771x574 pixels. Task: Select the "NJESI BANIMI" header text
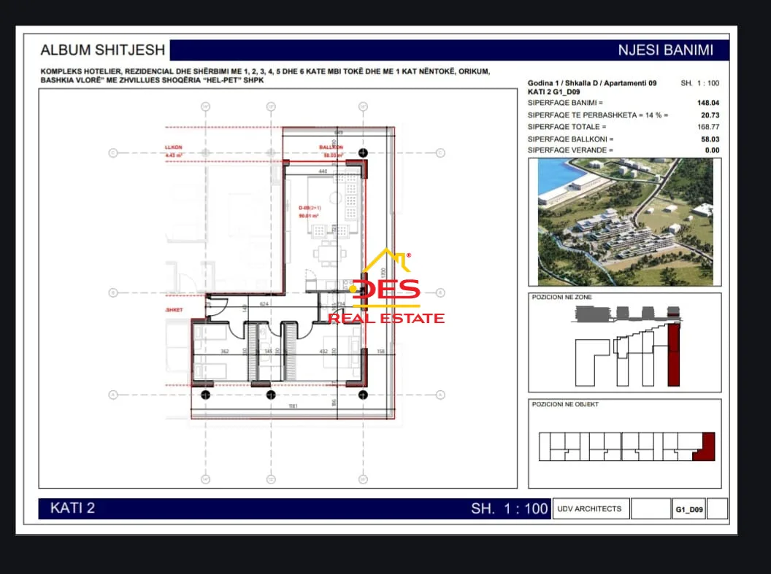point(665,50)
